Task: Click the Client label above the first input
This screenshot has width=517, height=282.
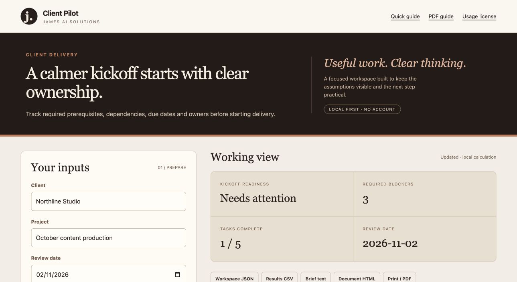Action: click(x=38, y=185)
